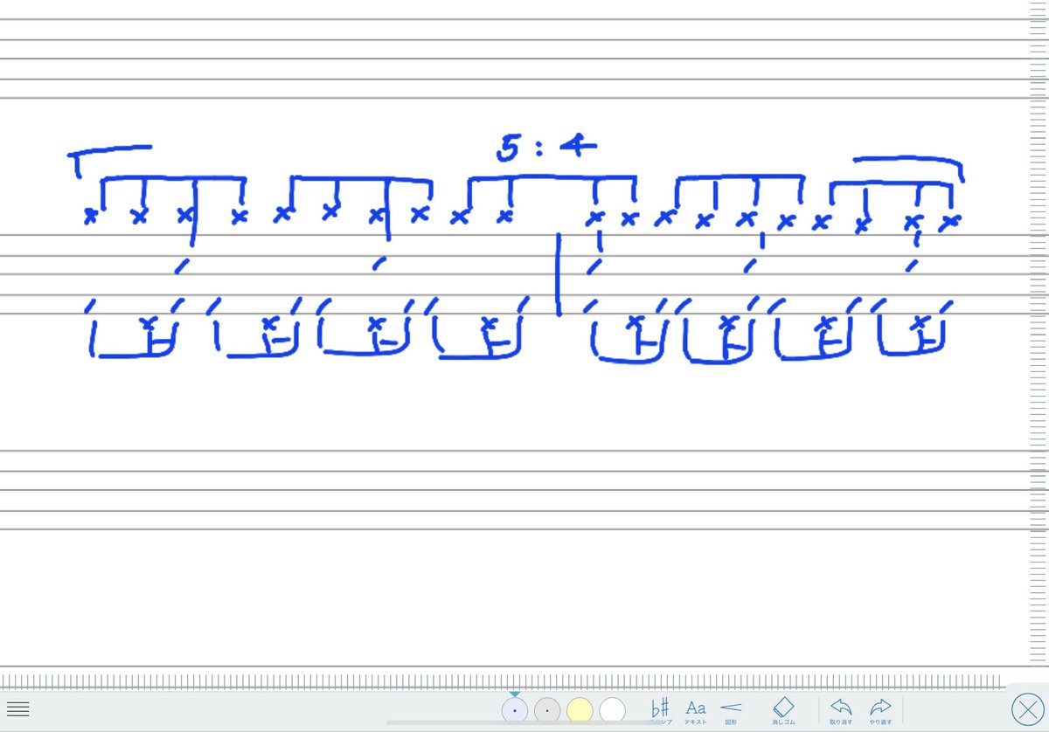1049x732 pixels.
Task: Select the blue pen tool
Action: (514, 710)
